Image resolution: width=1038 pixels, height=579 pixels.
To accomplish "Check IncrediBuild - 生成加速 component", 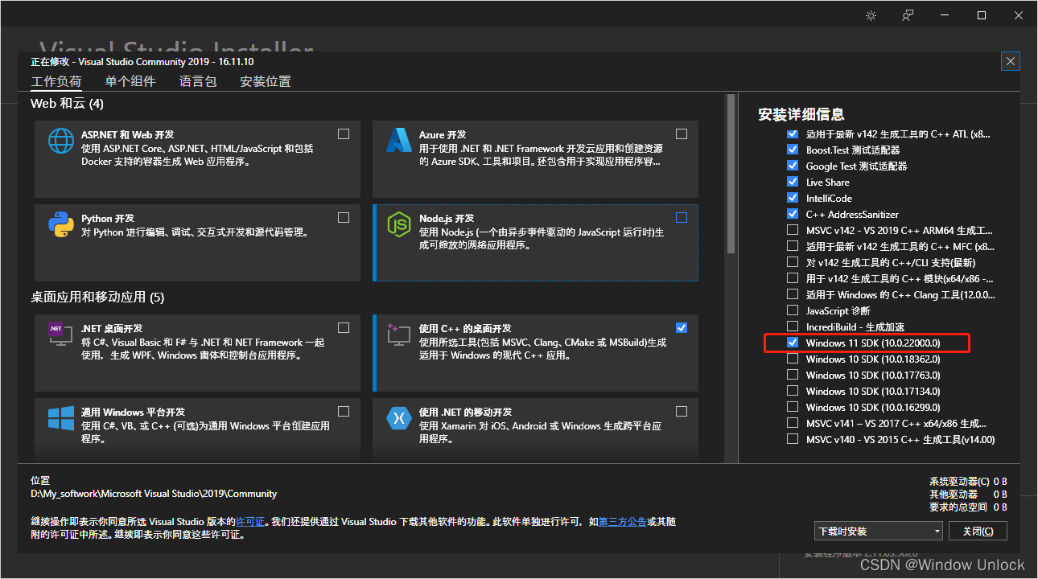I will coord(793,326).
